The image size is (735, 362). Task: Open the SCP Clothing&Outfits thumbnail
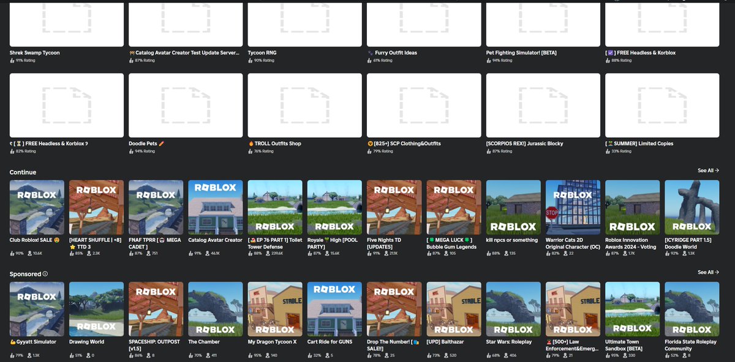tap(424, 105)
